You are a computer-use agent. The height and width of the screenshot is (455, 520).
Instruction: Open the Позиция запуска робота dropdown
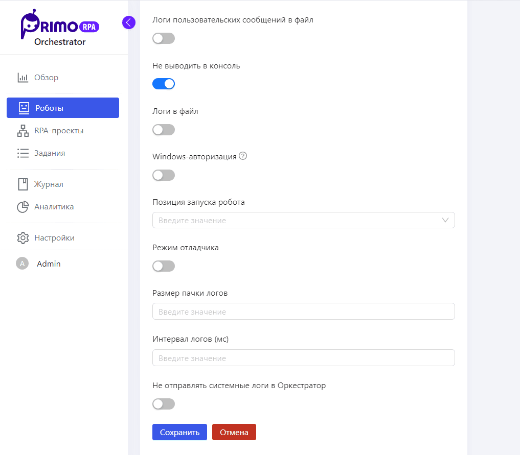[303, 220]
